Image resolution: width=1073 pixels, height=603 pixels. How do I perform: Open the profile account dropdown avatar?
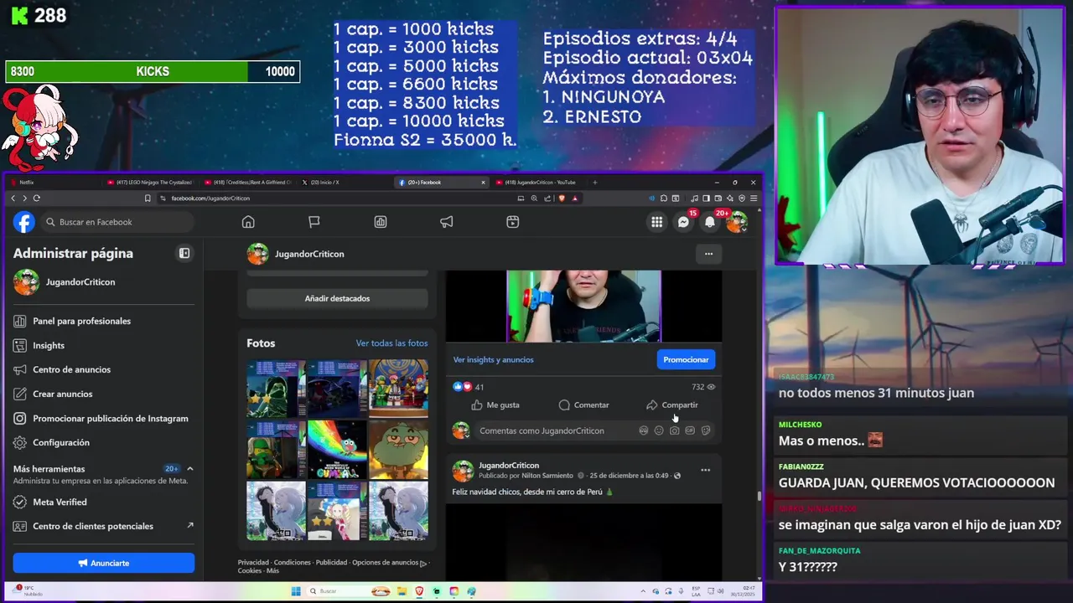pos(737,222)
